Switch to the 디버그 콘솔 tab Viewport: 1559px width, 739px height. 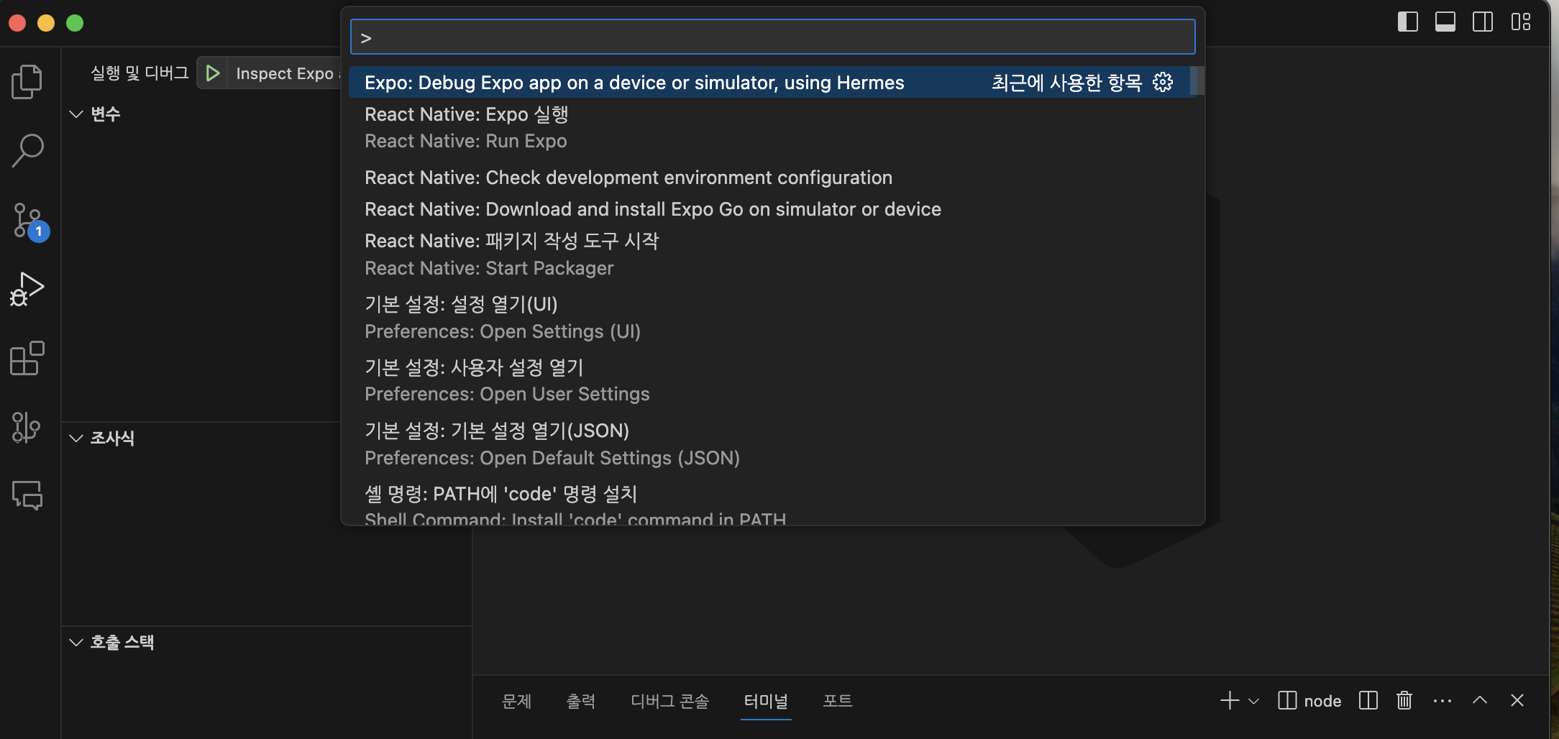click(669, 700)
